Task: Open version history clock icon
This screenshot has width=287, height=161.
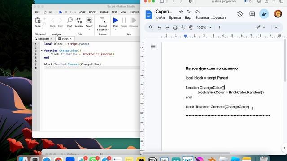Action: (x=240, y=14)
